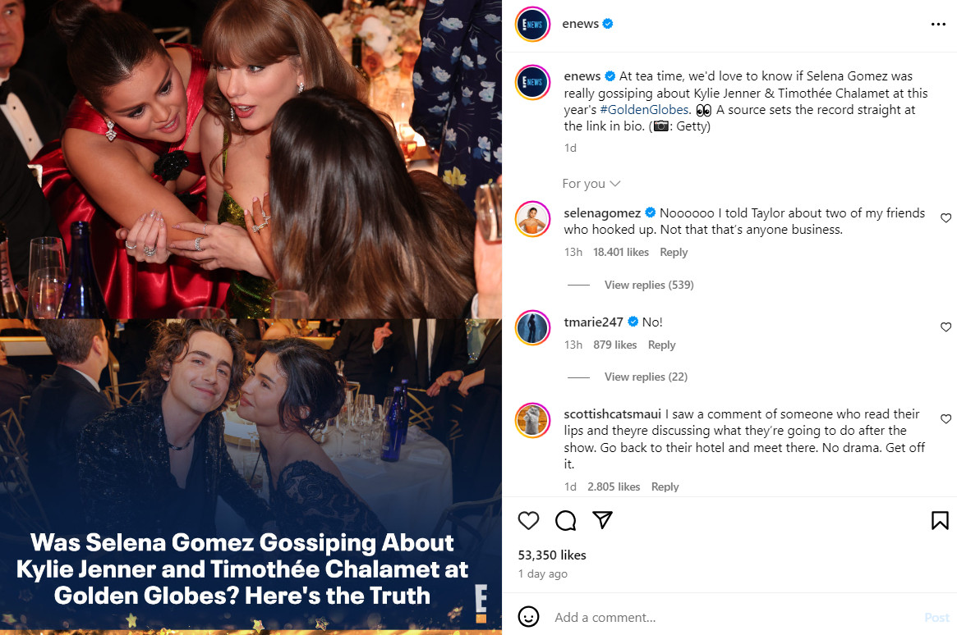View the 53,350 likes list

tap(552, 555)
